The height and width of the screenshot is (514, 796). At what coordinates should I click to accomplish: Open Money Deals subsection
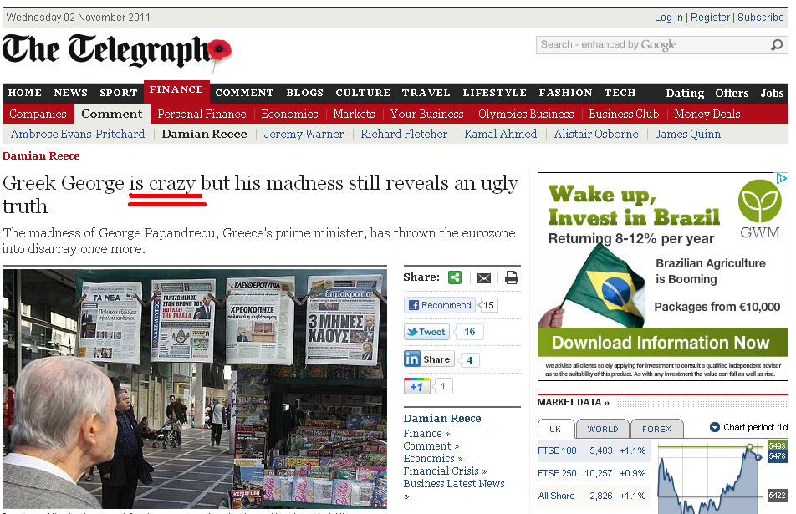(707, 114)
